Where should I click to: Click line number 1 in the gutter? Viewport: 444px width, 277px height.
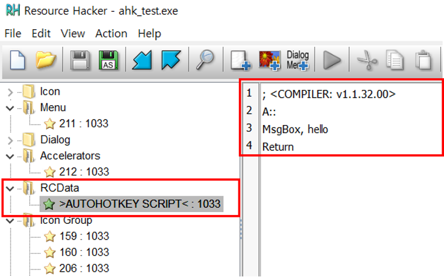click(x=249, y=93)
